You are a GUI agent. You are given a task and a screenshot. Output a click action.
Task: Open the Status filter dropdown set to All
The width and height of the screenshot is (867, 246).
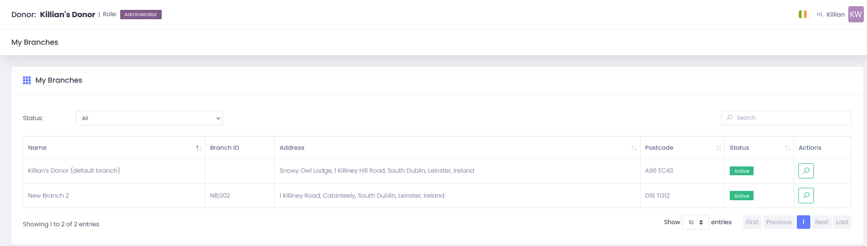tap(149, 118)
